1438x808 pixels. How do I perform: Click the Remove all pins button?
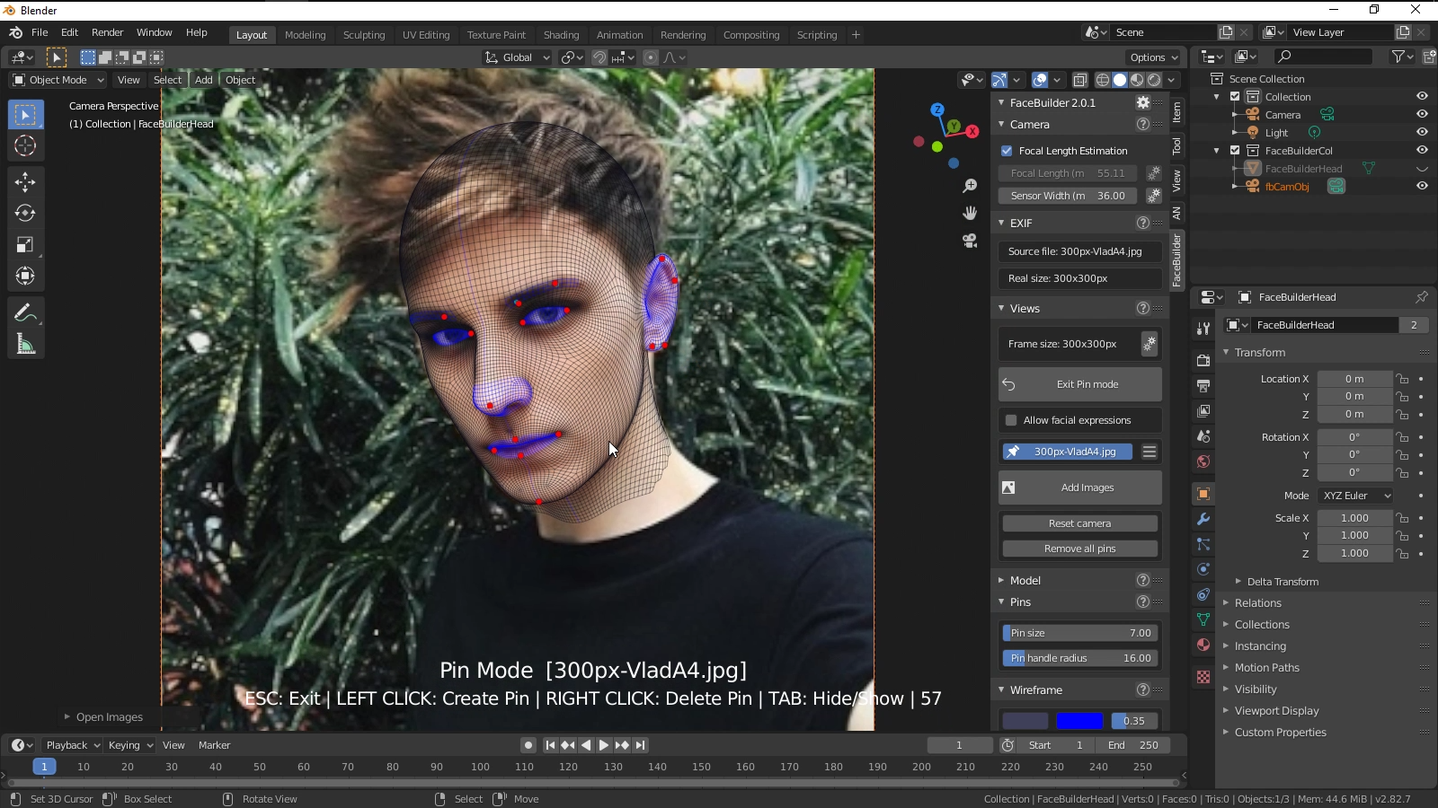1079,549
